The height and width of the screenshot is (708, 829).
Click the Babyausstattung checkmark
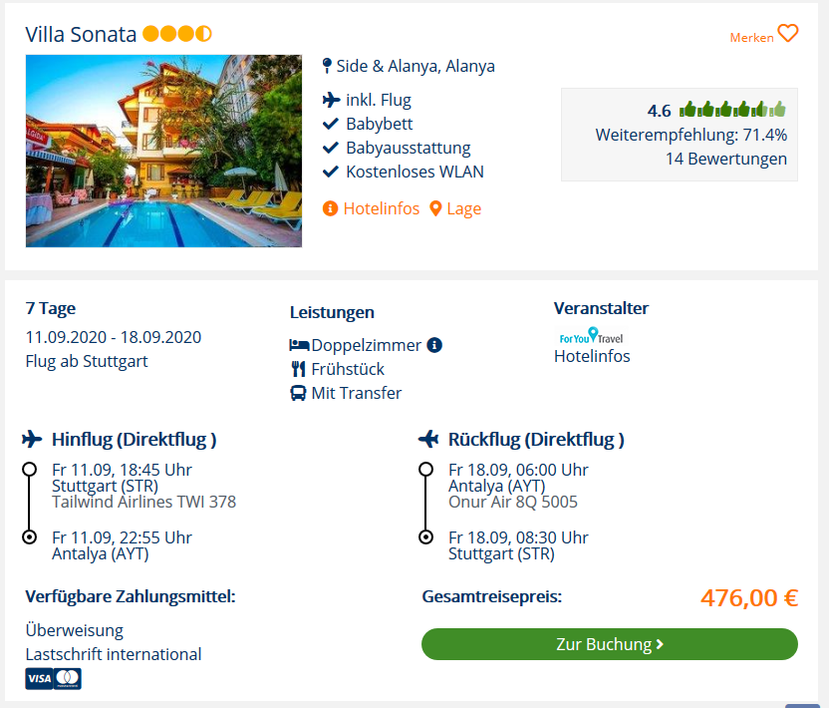331,148
